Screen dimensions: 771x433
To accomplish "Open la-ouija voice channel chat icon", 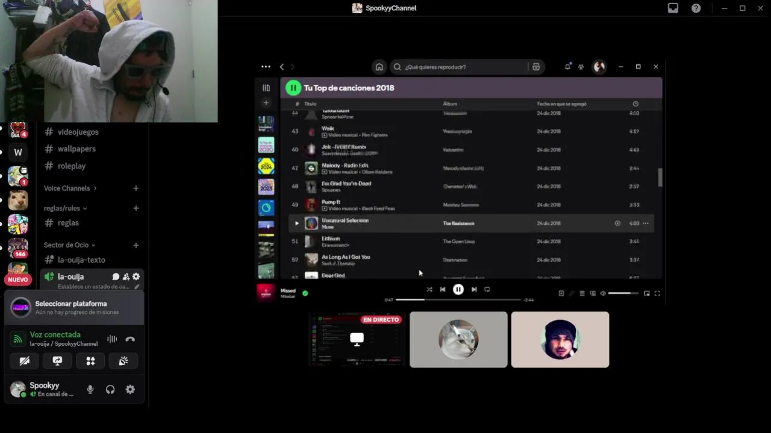I will coord(116,277).
